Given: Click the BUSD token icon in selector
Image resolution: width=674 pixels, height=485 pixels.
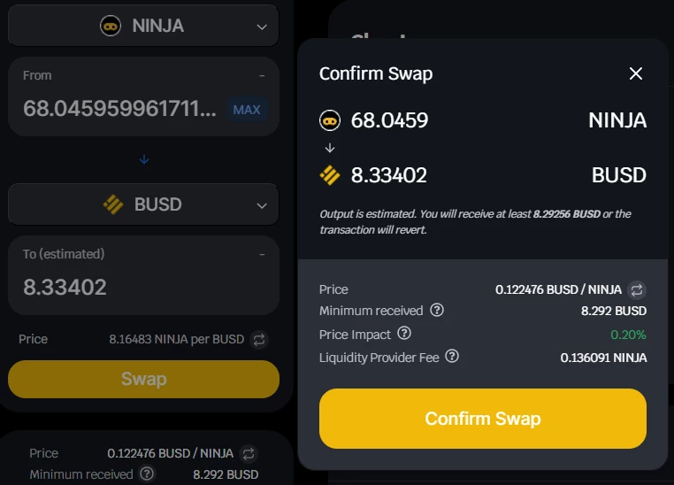Looking at the screenshot, I should coord(113,204).
